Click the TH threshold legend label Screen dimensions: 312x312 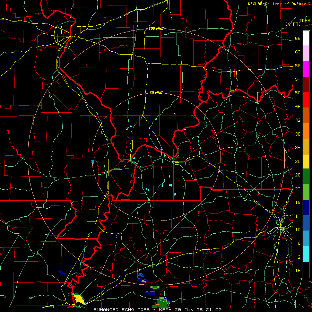click(x=298, y=271)
